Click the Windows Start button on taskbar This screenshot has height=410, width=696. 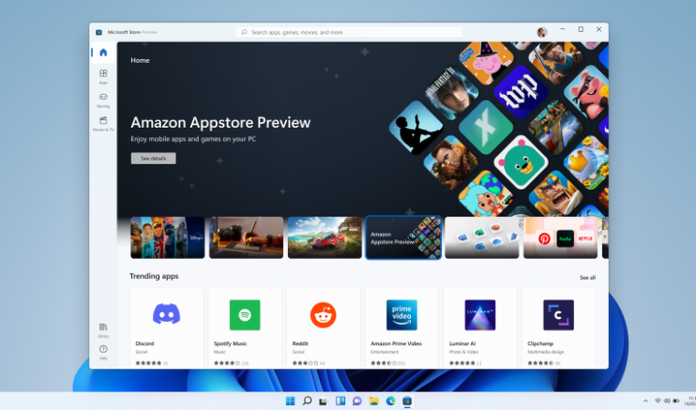[x=290, y=401]
